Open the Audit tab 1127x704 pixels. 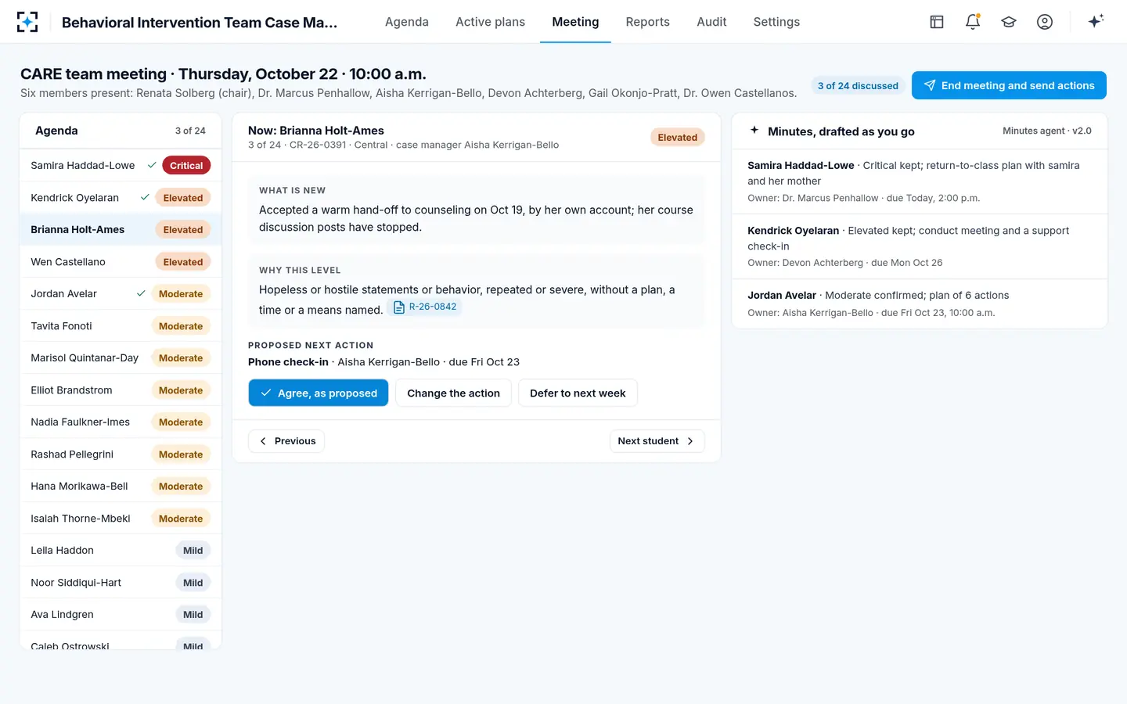click(711, 22)
